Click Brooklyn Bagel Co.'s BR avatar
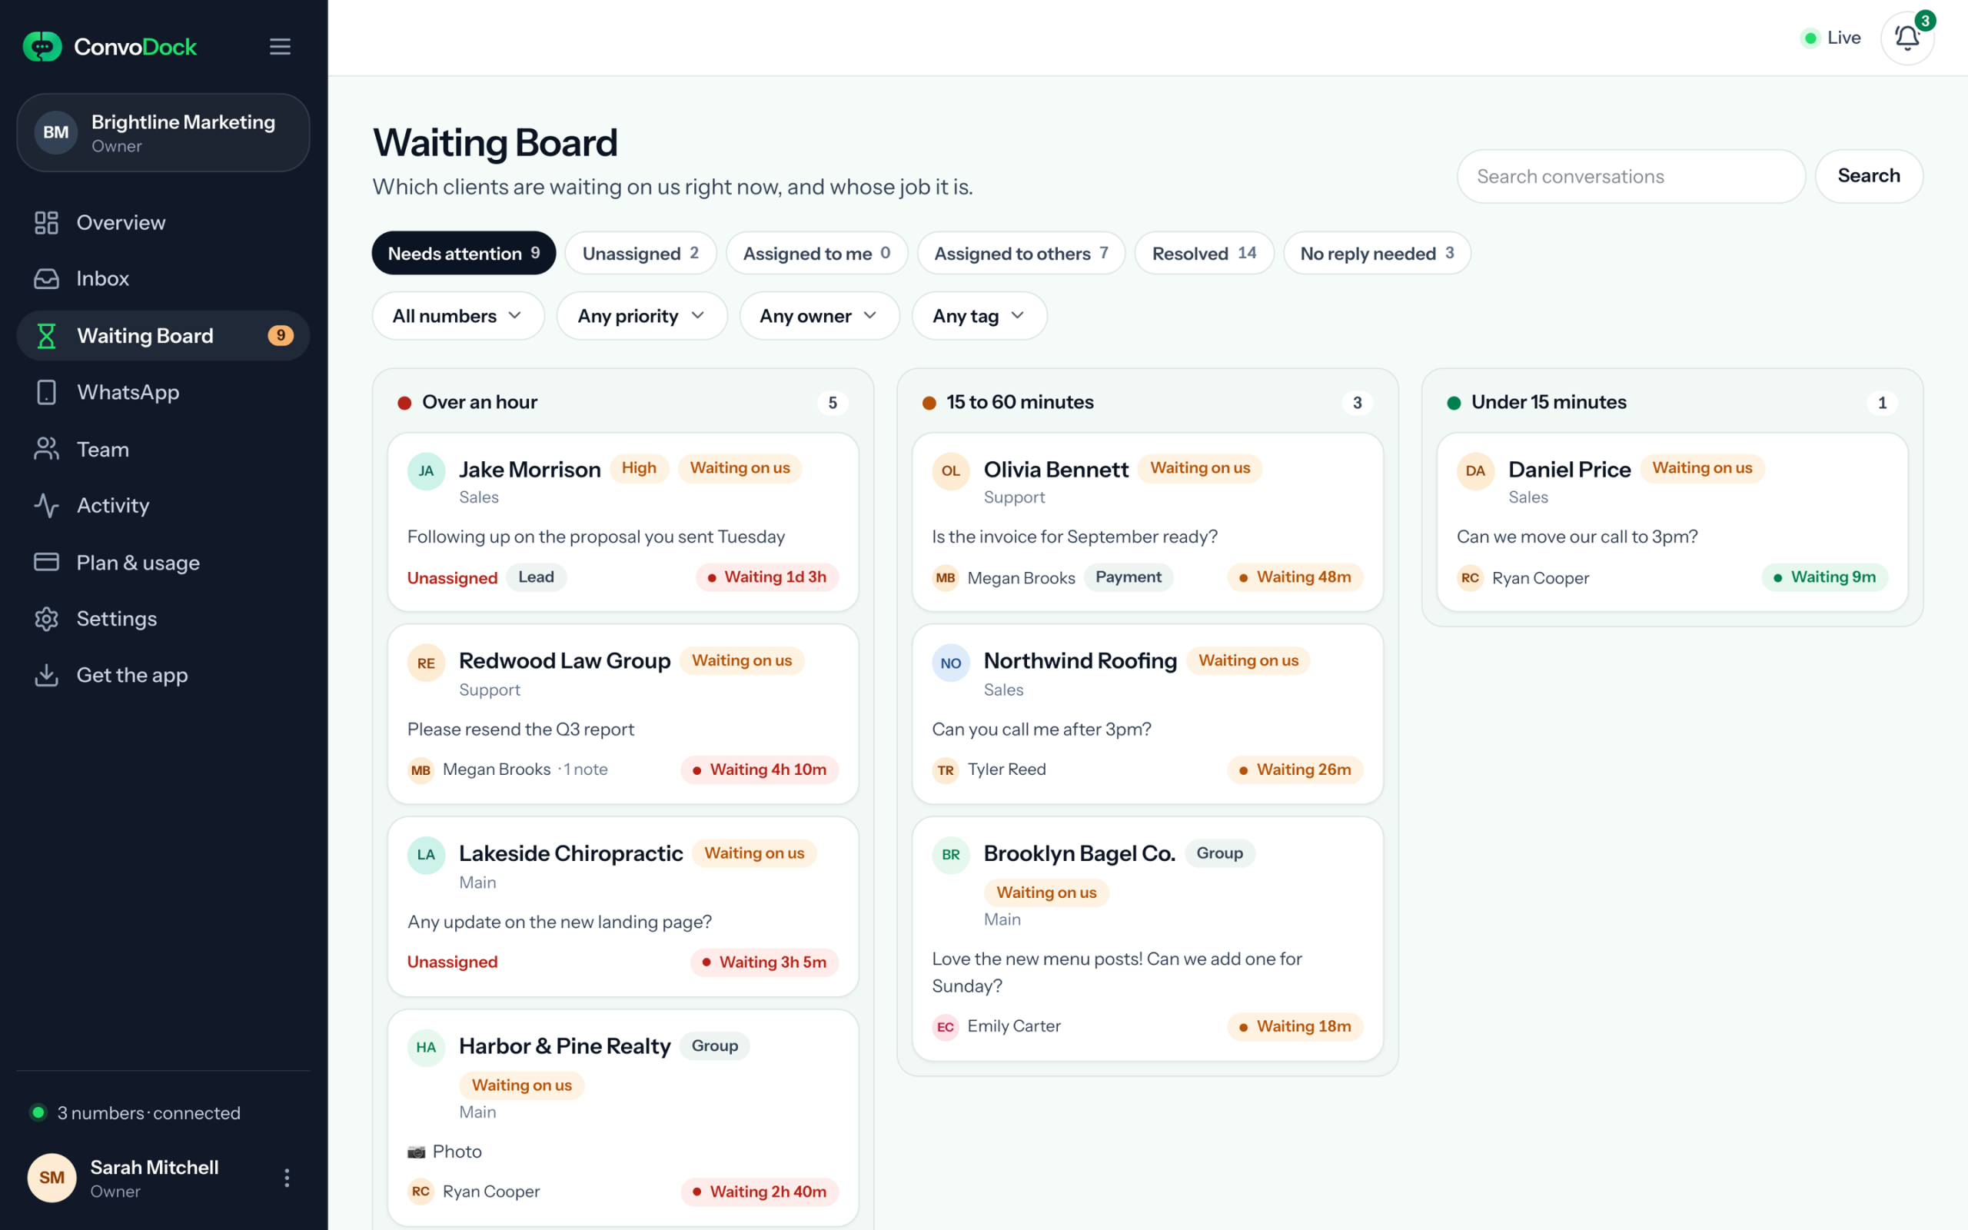This screenshot has width=1968, height=1230. click(951, 855)
